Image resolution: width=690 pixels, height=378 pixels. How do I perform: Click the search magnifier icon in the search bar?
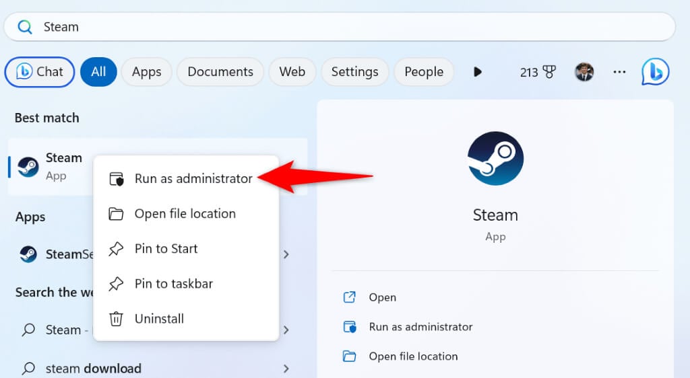coord(25,27)
